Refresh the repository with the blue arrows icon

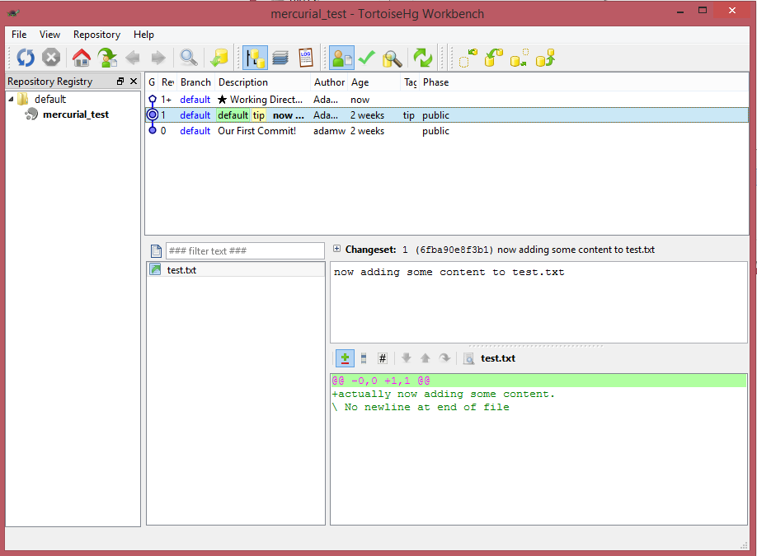click(25, 58)
